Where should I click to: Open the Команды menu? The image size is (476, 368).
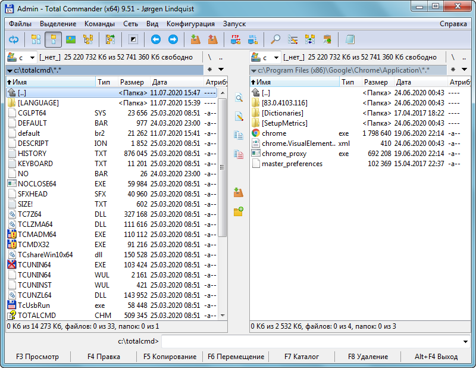(x=99, y=24)
